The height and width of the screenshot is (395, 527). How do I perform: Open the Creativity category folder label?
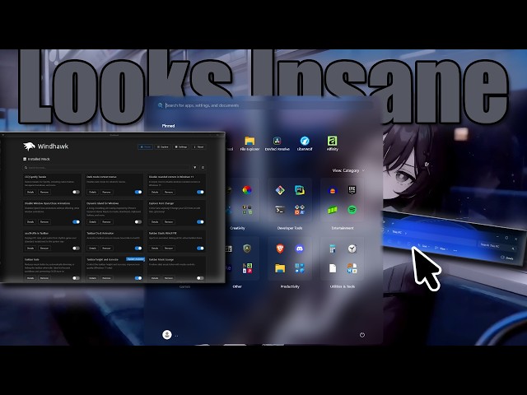(237, 228)
